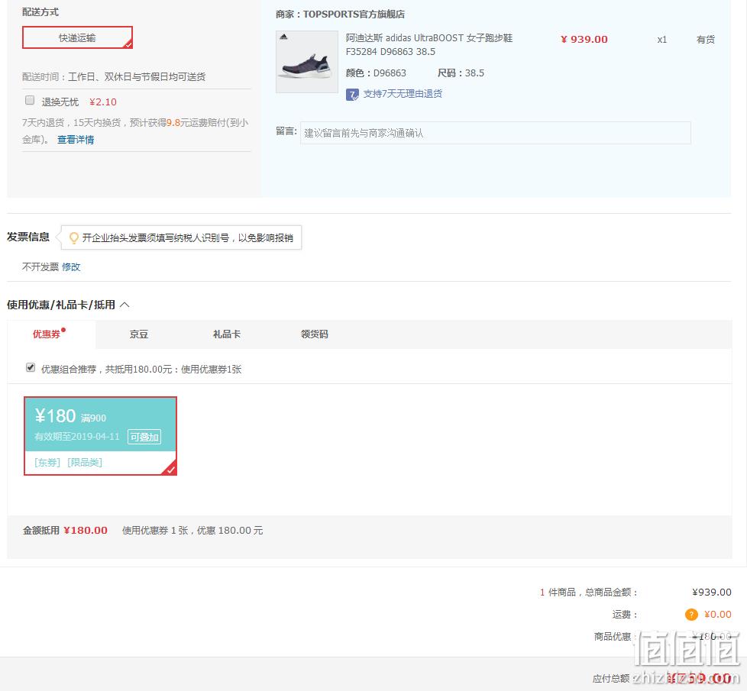Click the adidas UltraBOOST shoe thumbnail
Viewport: 747px width, 691px height.
307,62
